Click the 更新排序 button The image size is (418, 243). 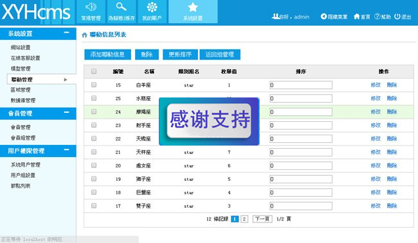click(x=180, y=54)
